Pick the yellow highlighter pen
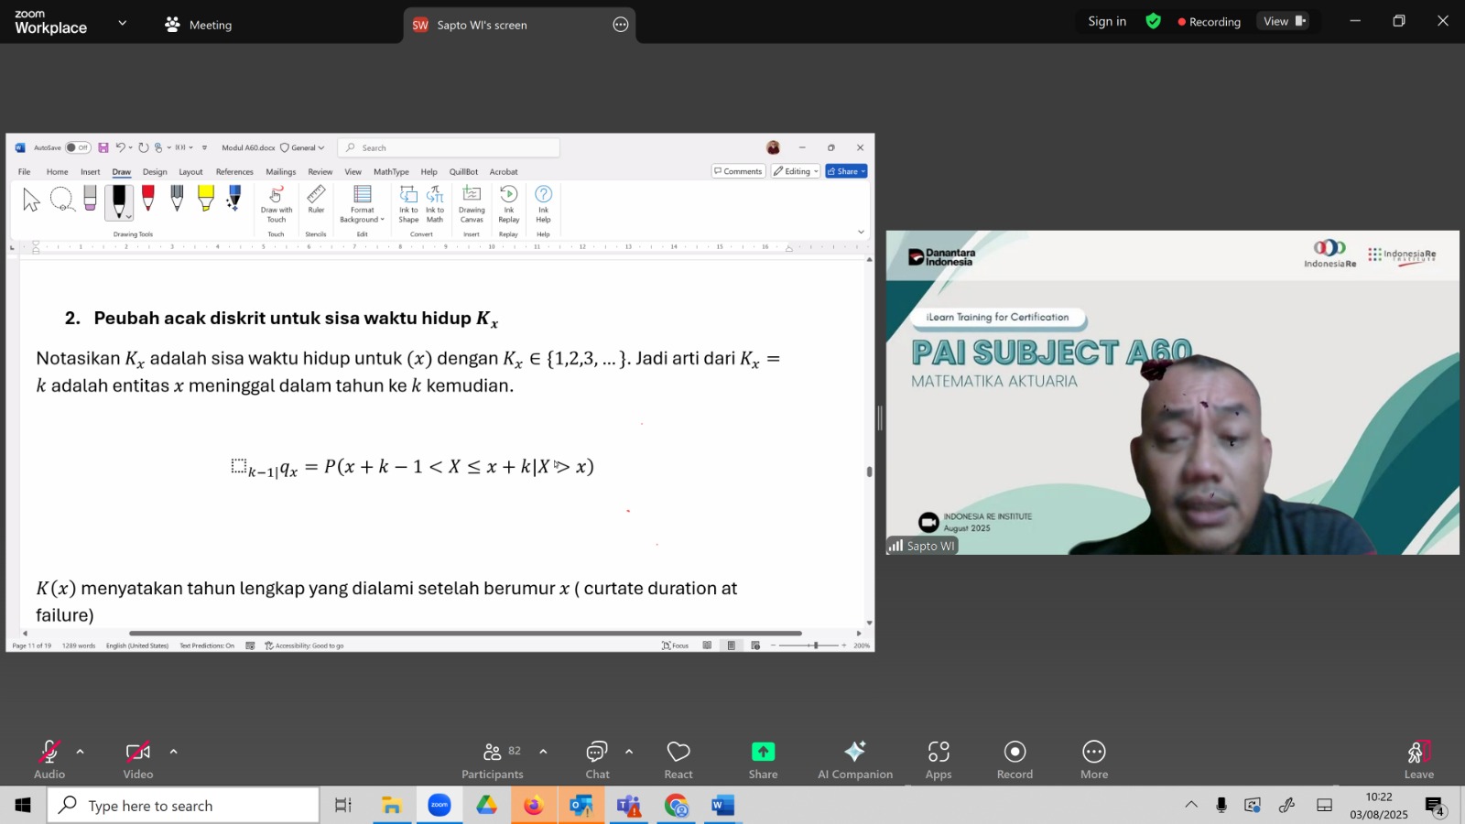 206,199
